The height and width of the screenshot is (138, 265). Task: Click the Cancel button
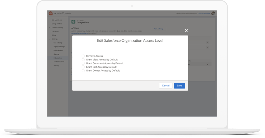click(166, 86)
